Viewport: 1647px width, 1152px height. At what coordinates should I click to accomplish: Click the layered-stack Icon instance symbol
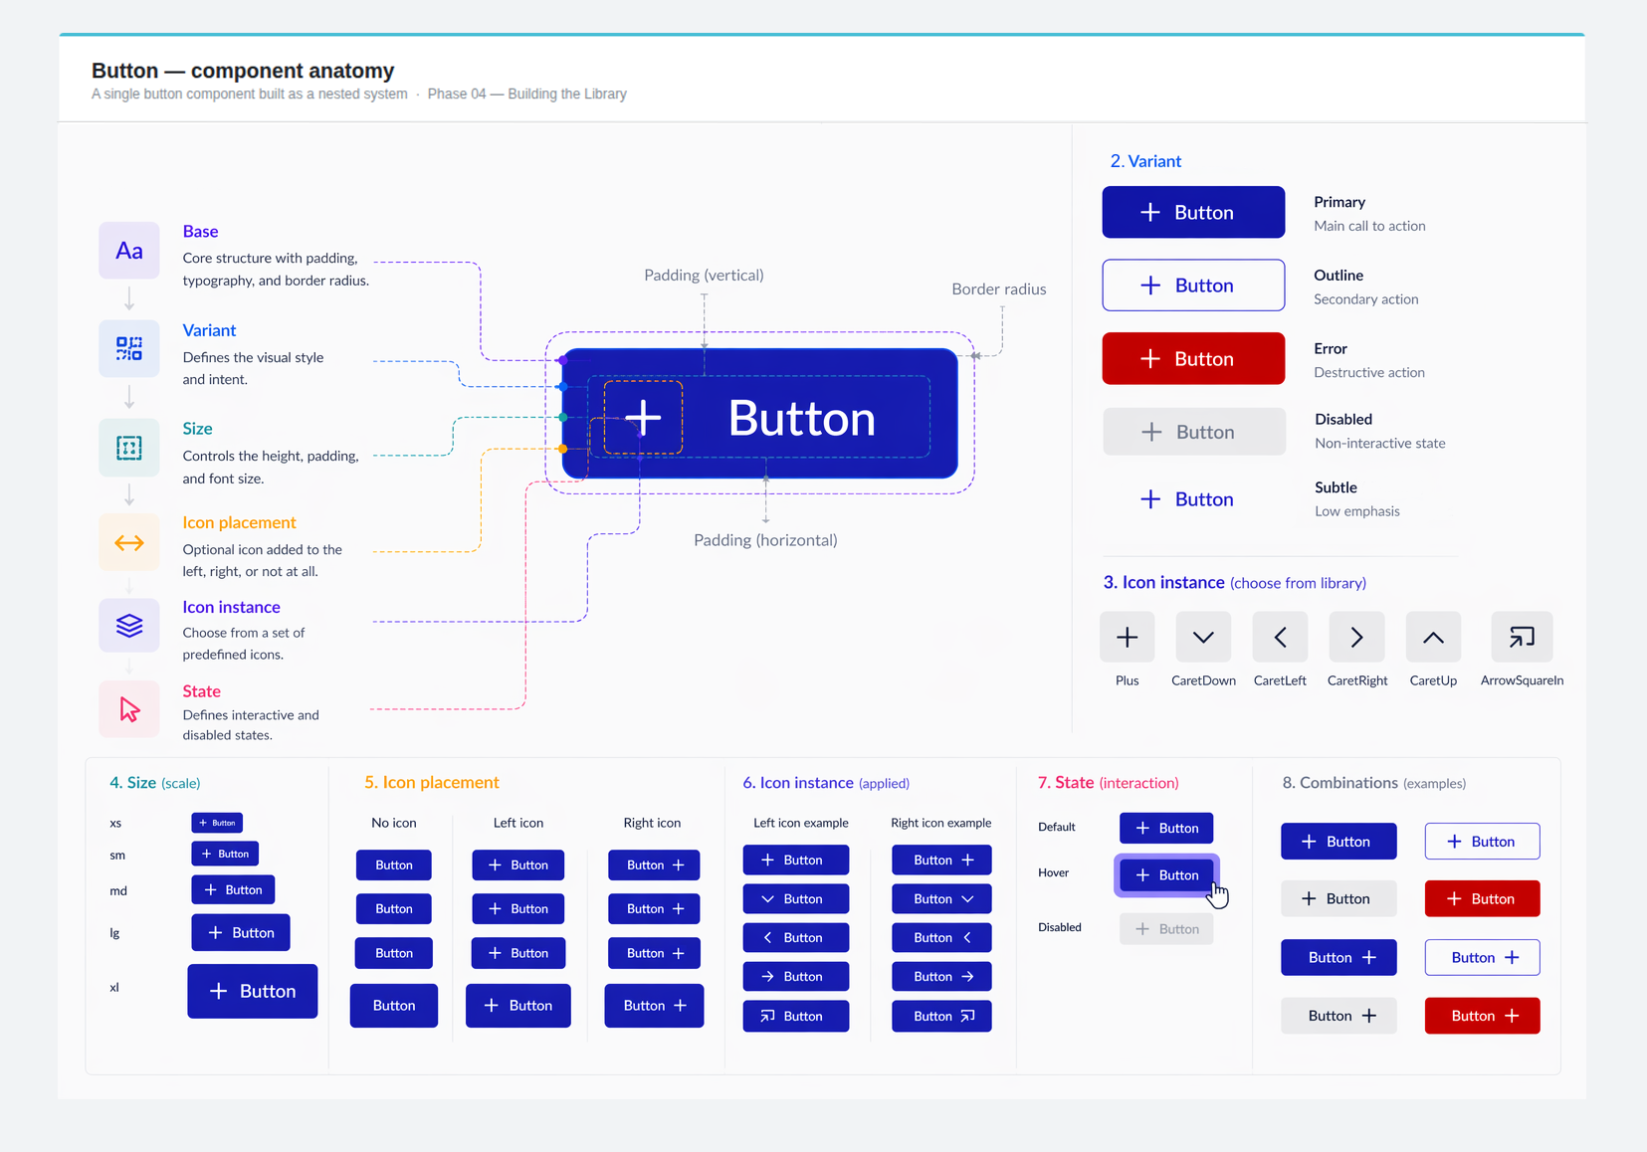coord(128,626)
